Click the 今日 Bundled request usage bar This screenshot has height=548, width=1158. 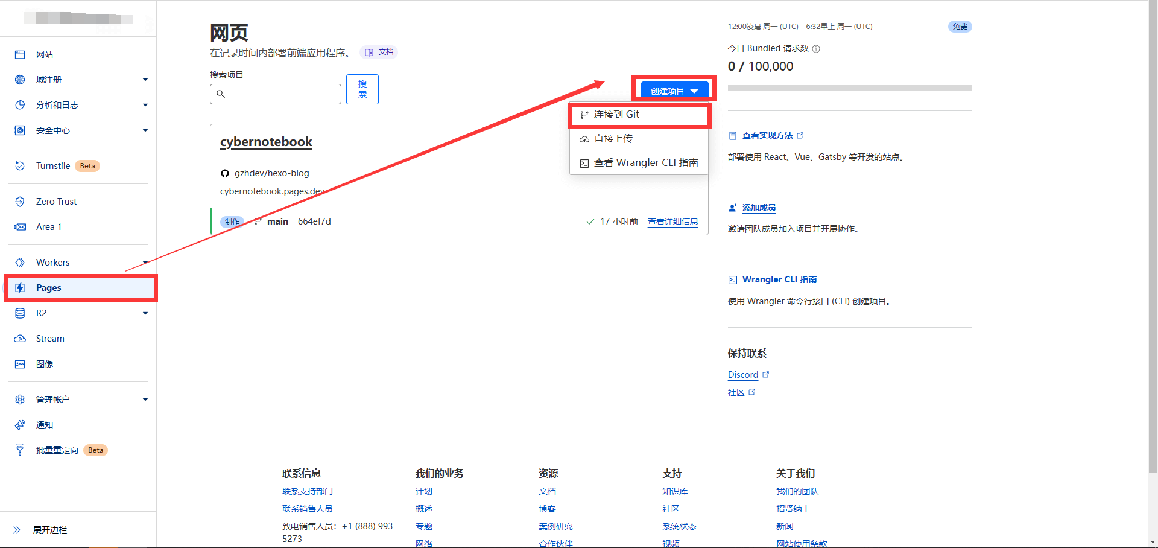click(850, 88)
